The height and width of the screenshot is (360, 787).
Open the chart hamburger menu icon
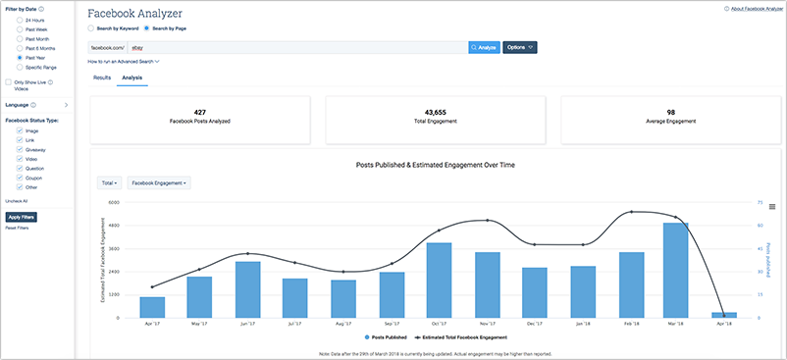click(x=772, y=207)
